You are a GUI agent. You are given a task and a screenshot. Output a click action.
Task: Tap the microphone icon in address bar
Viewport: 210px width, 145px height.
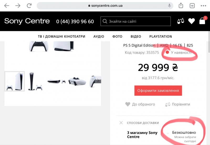click(170, 5)
